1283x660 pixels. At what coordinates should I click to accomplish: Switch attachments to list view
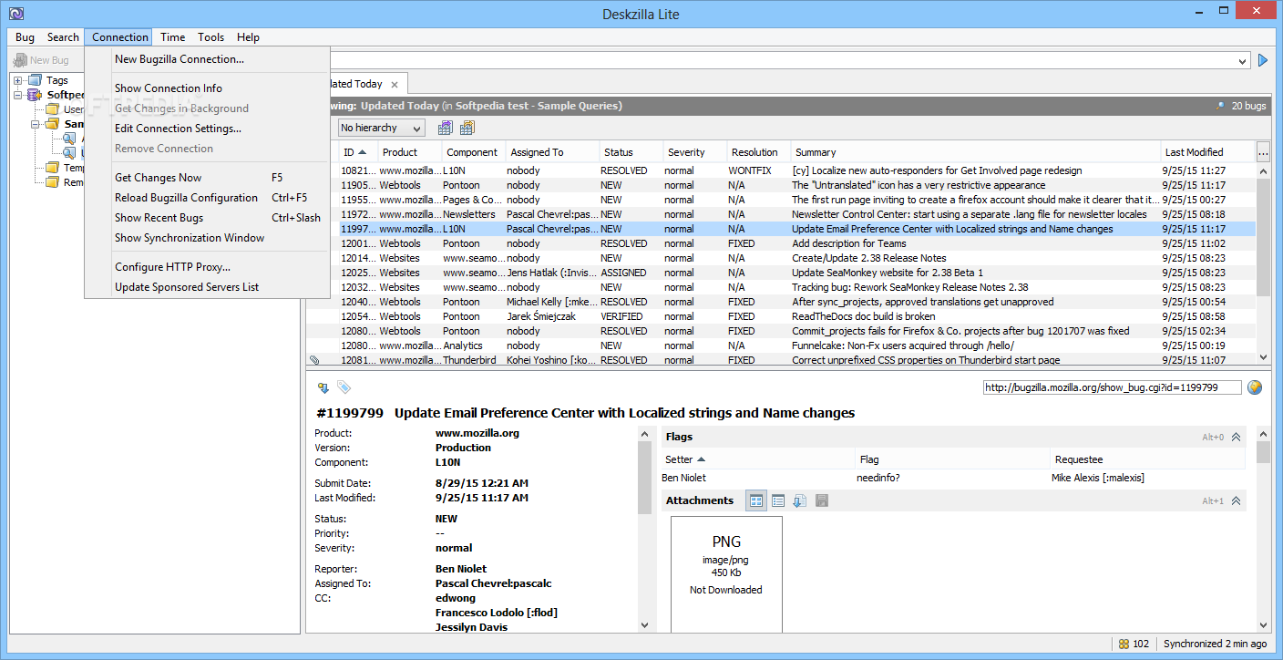778,500
